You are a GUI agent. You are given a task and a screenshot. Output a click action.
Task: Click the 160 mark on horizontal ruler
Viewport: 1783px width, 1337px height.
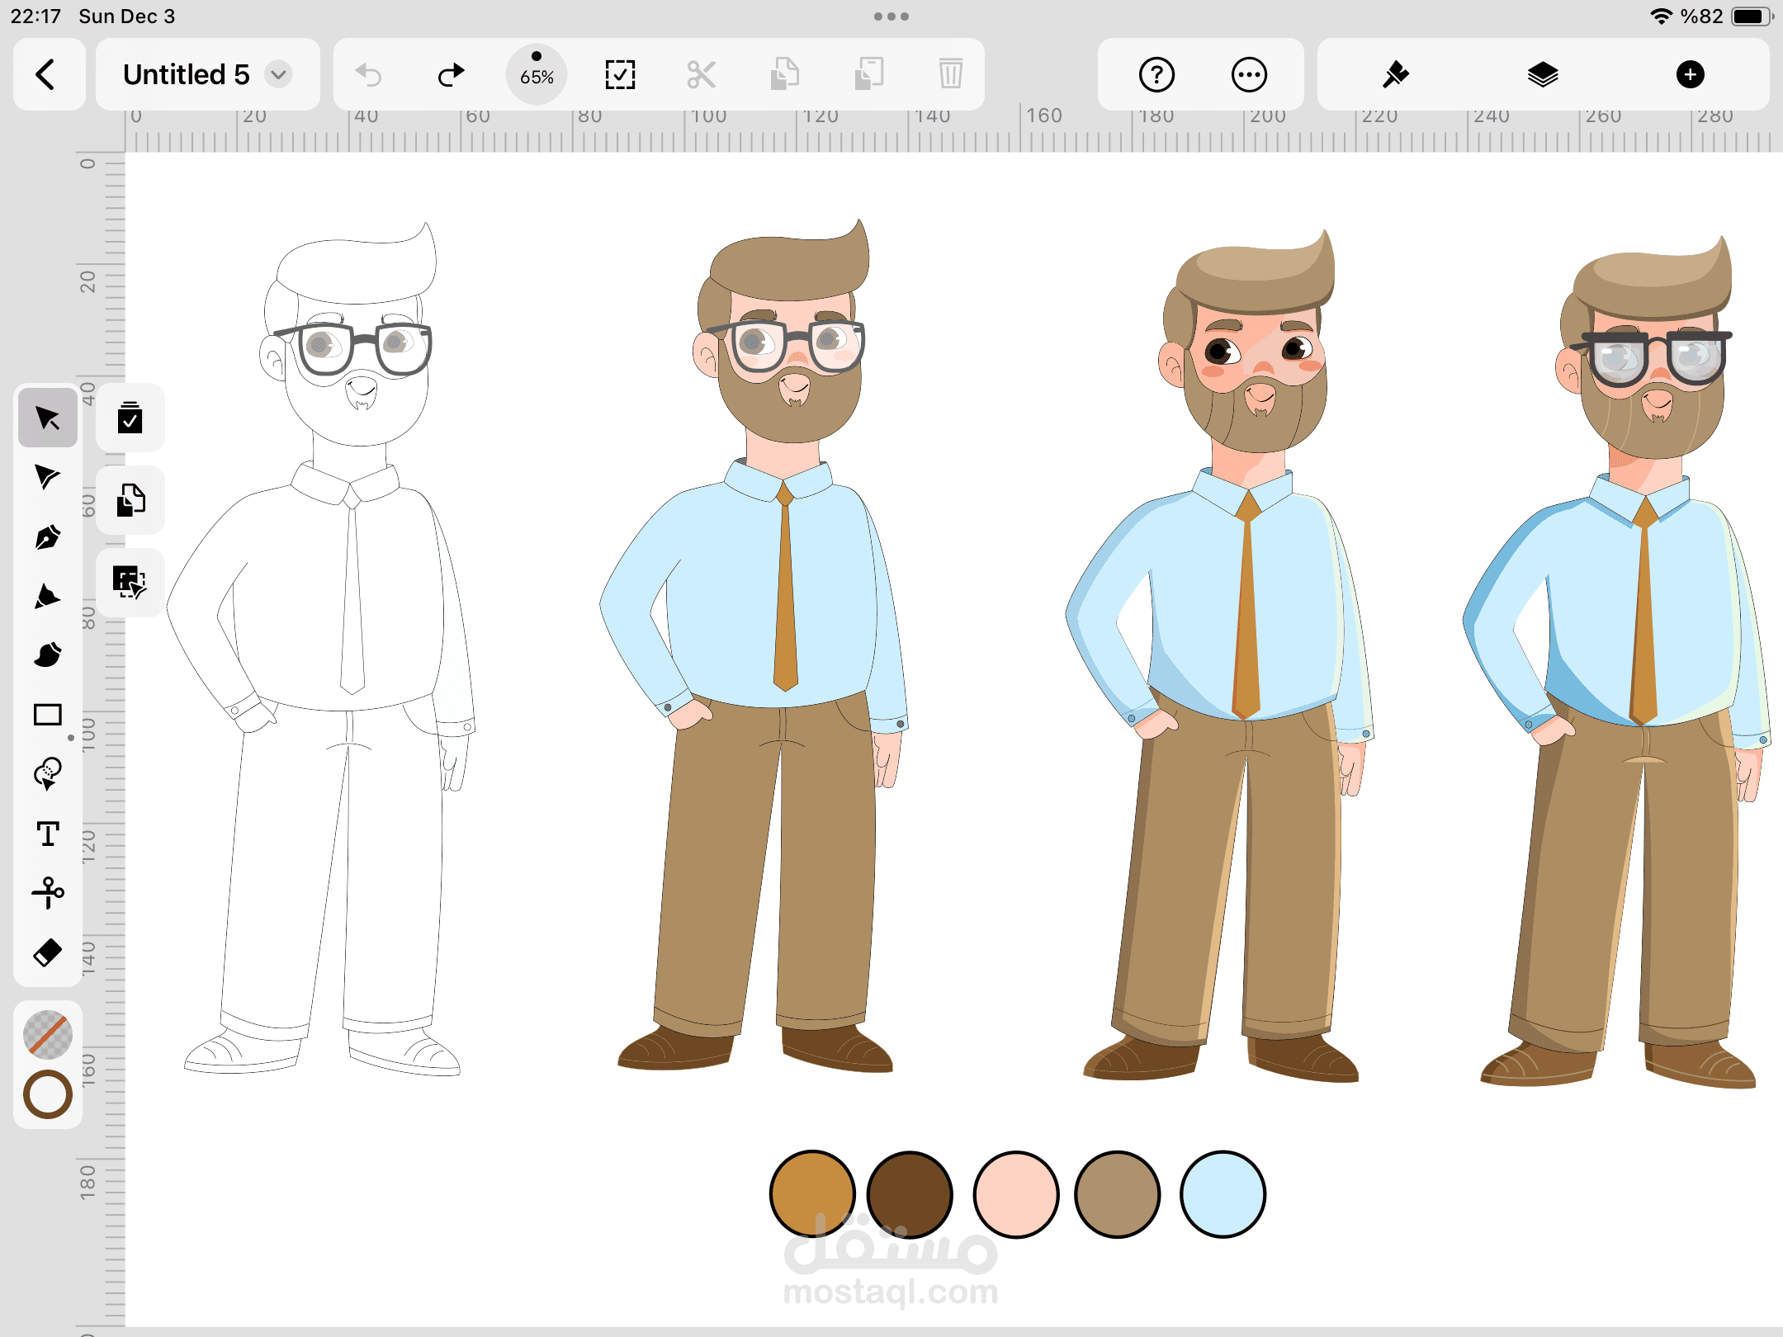click(1044, 116)
